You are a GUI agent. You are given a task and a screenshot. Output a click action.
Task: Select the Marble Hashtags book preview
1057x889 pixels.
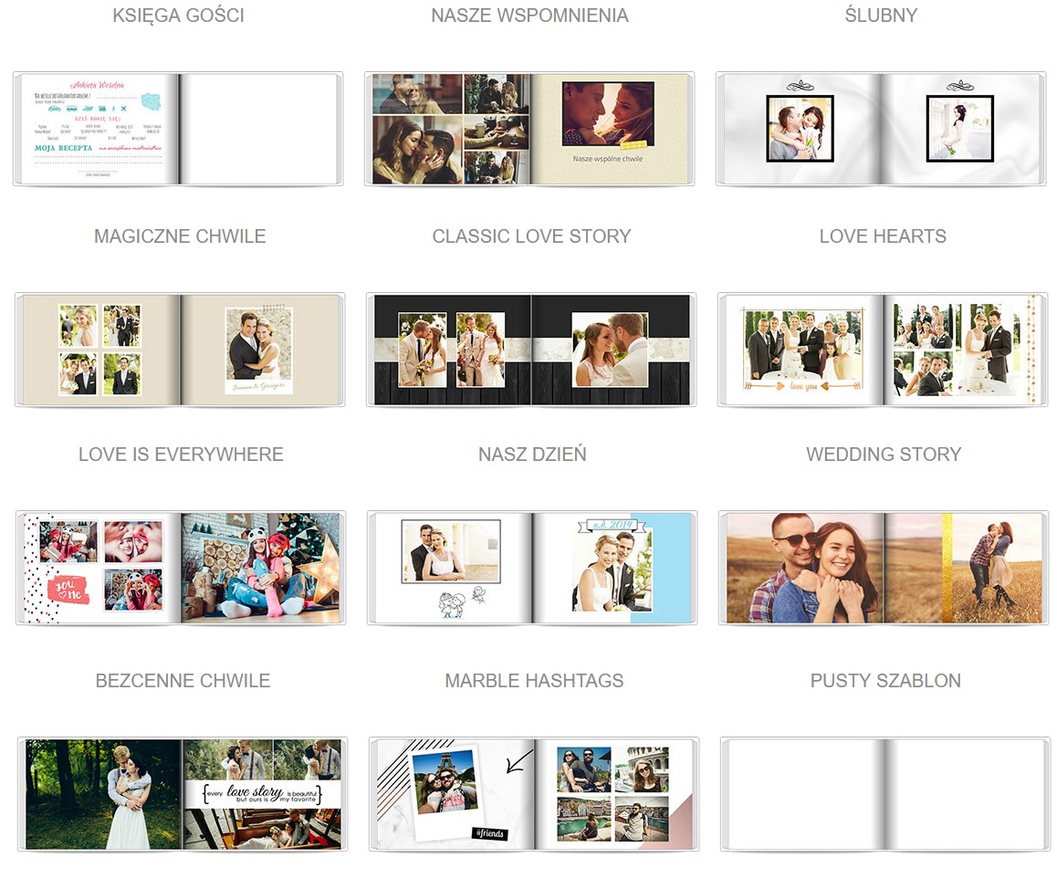(x=534, y=794)
